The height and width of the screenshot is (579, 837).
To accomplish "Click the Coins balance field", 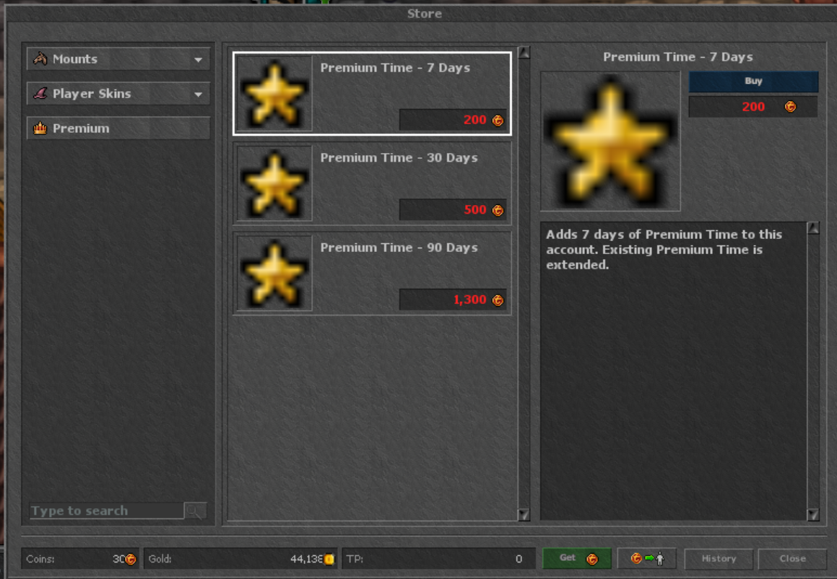I will coord(80,559).
